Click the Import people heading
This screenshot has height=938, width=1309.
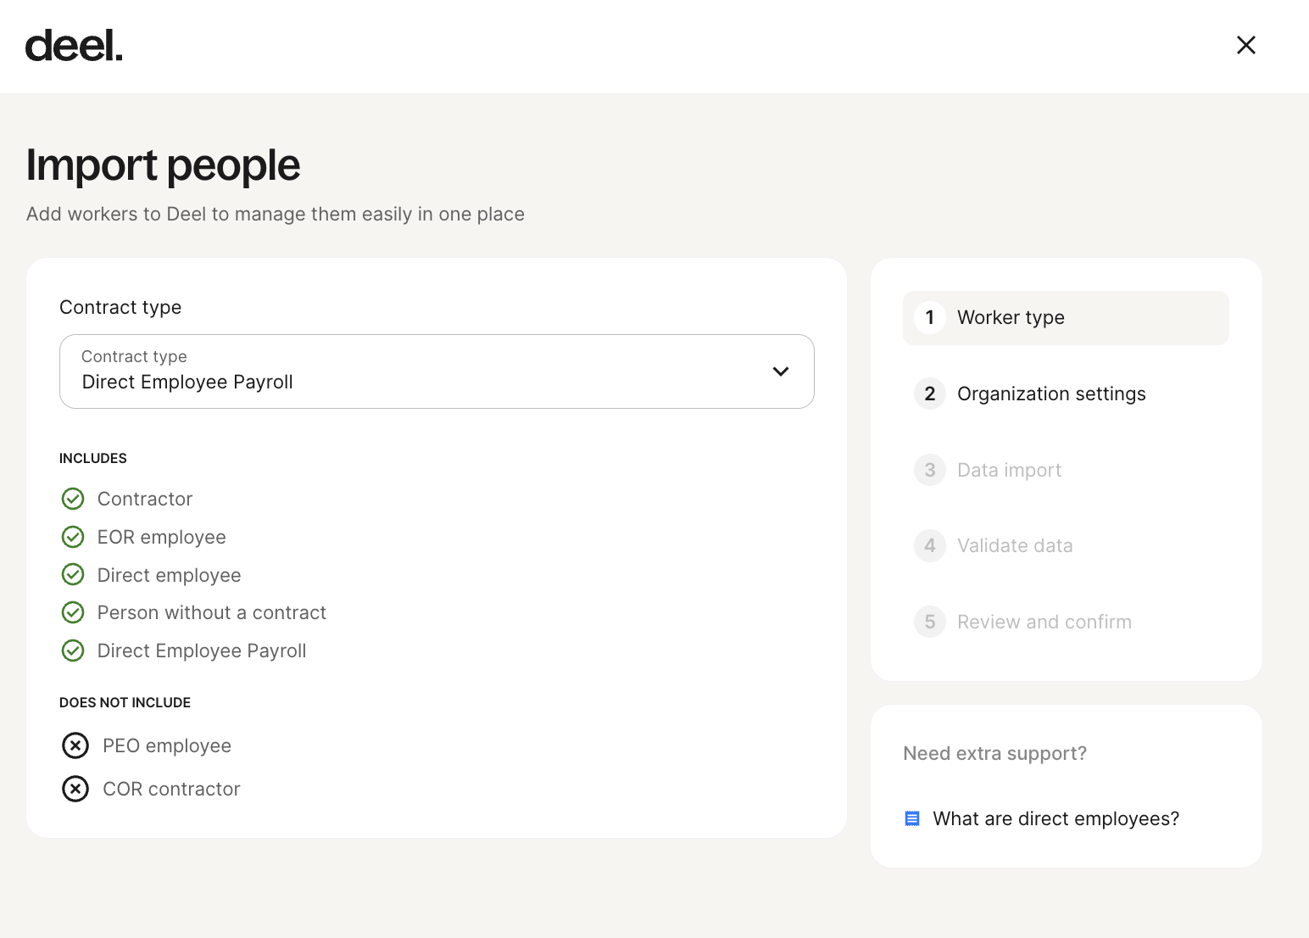[x=163, y=165]
